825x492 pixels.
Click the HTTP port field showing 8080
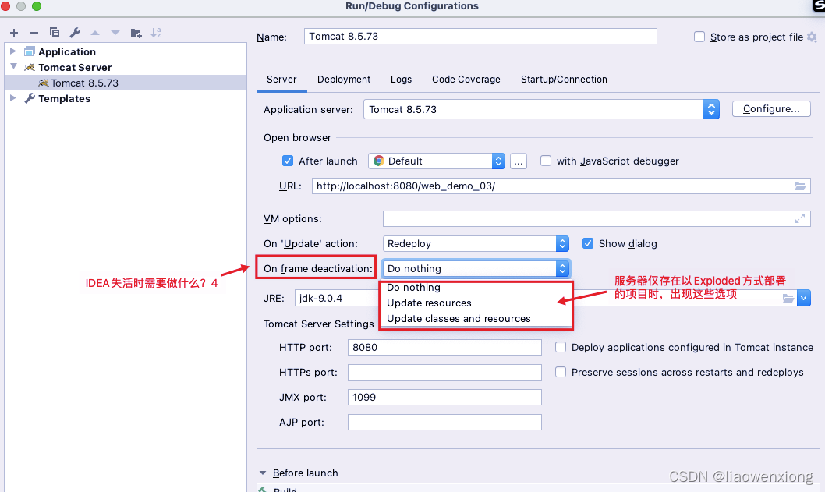[x=444, y=347]
